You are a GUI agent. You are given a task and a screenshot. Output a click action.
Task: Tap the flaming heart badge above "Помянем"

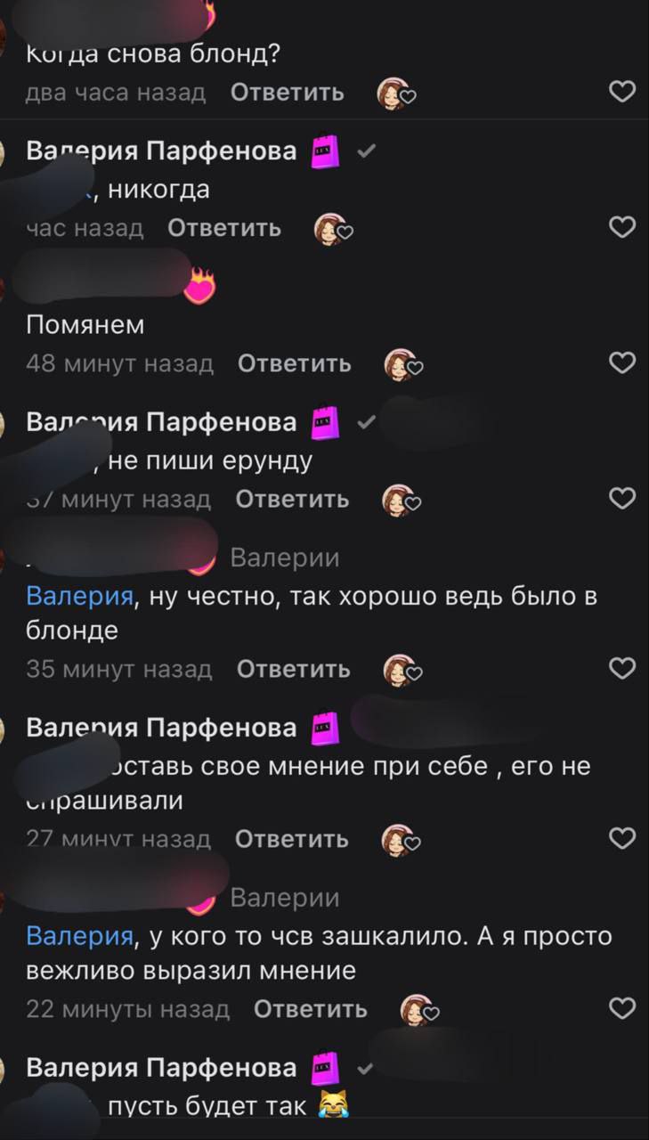tap(199, 285)
